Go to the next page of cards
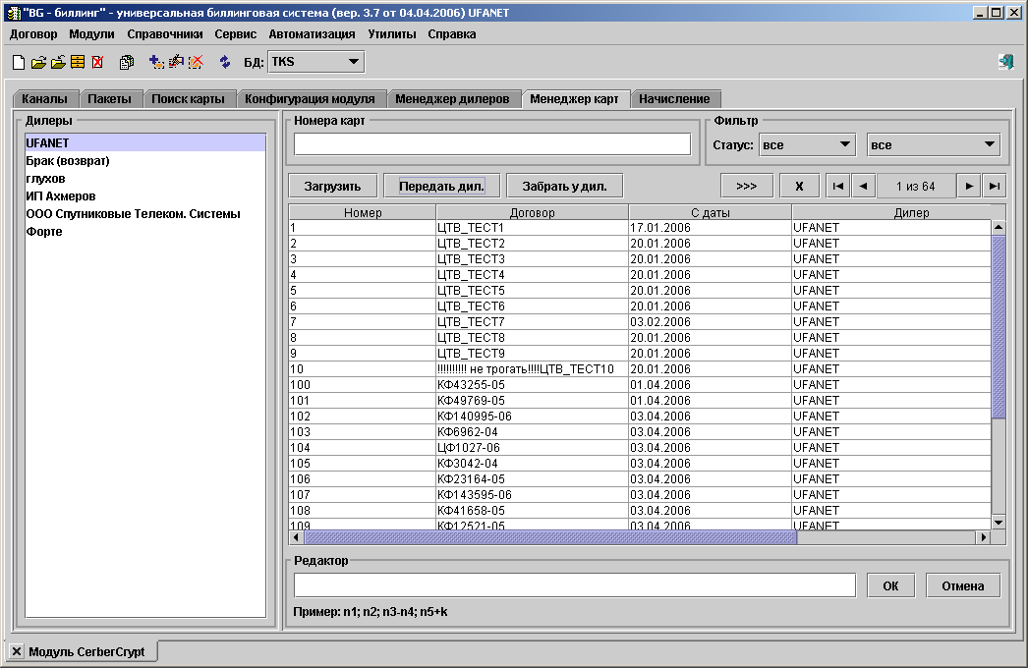 coord(969,186)
